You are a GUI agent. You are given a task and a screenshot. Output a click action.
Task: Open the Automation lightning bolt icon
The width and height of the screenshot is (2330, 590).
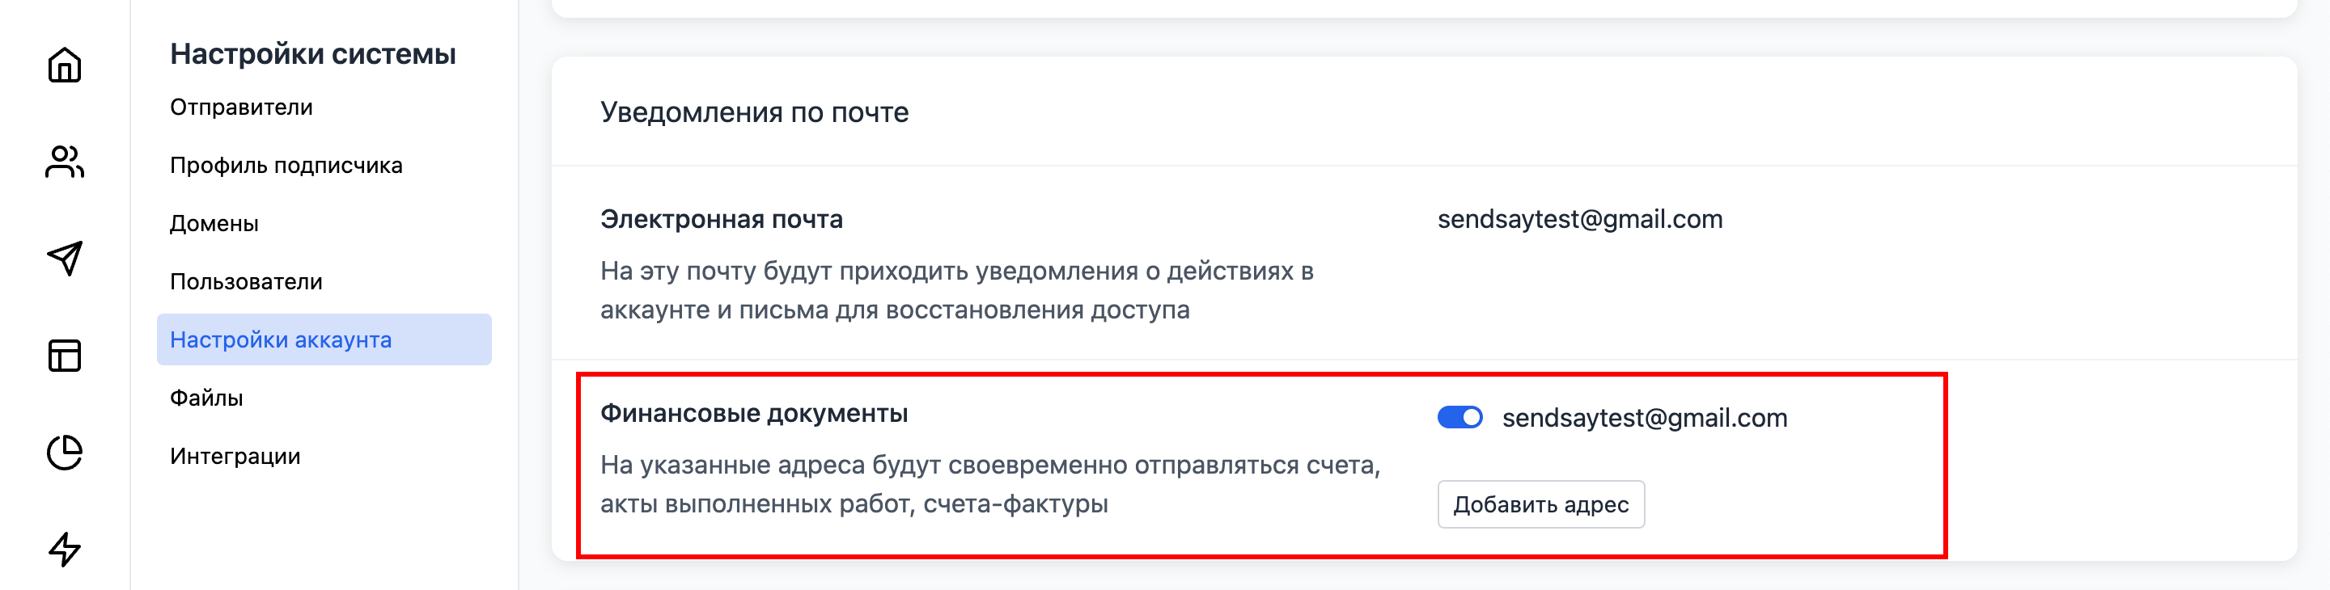click(x=64, y=550)
